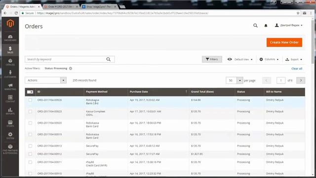This screenshot has width=316, height=178.
Task: Open the Chrome menu (three dots)
Action: [x=311, y=13]
